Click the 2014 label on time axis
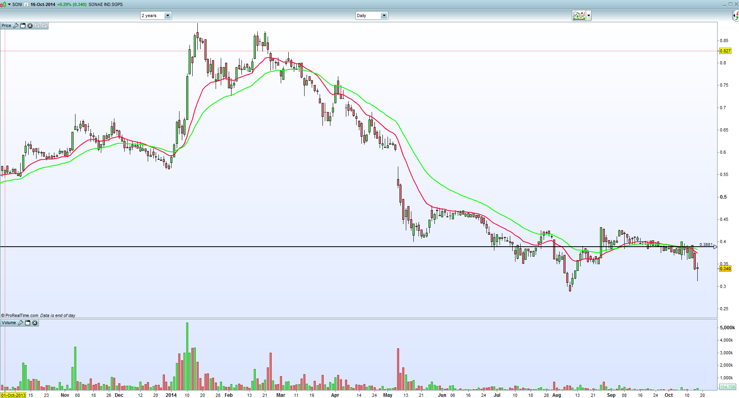The width and height of the screenshot is (739, 398). pos(171,395)
